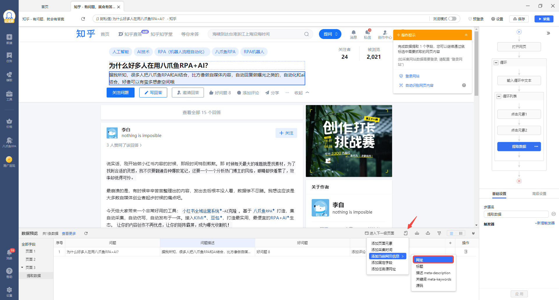The width and height of the screenshot is (559, 300).
Task: Click the plus icon to add a table column
Action: tap(450, 243)
